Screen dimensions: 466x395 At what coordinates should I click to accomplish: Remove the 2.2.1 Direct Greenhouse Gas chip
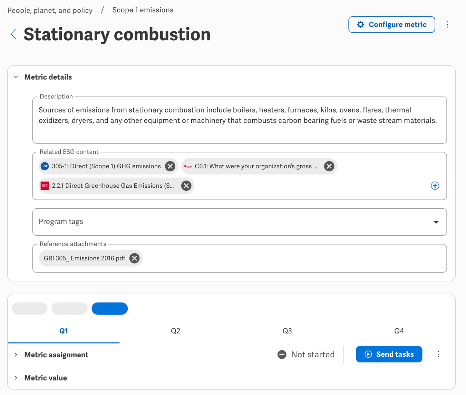(186, 186)
